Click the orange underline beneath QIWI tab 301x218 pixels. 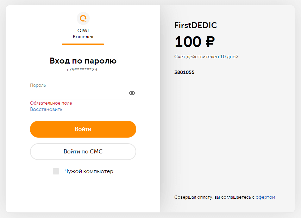83,44
